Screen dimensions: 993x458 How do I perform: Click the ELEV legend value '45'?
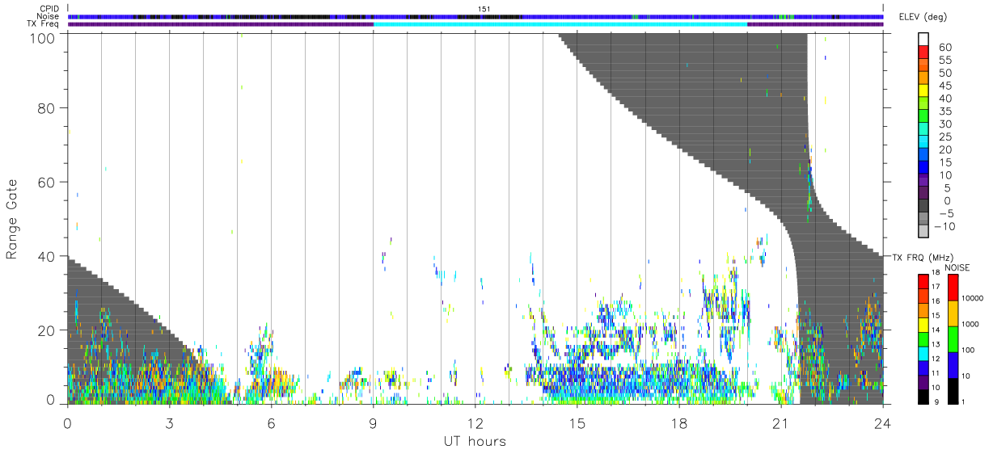coord(944,86)
